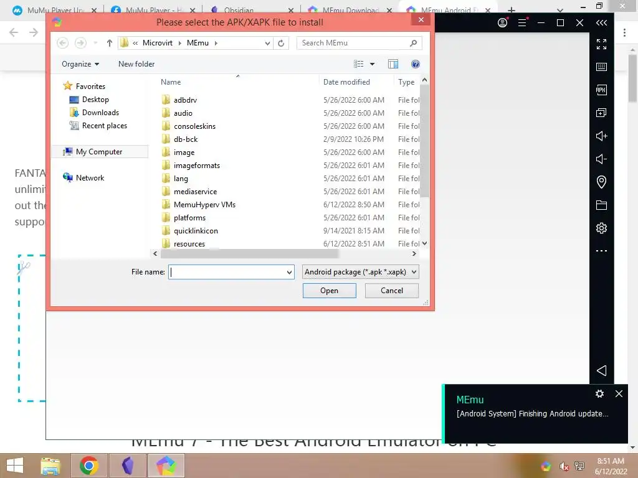This screenshot has height=478, width=638.
Task: Decrease volume in MEmu sidebar
Action: [601, 159]
